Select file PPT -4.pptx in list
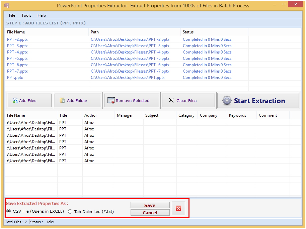The width and height of the screenshot is (306, 229). click(x=17, y=52)
